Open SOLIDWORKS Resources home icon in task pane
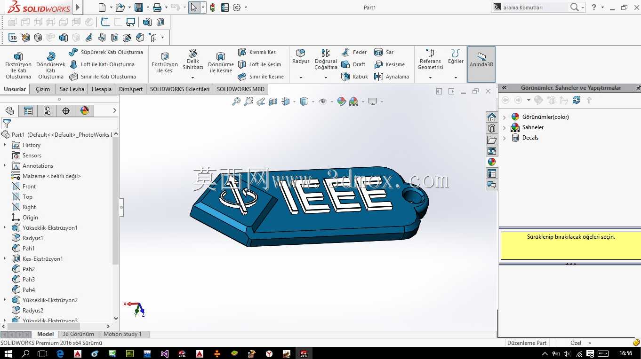This screenshot has height=359, width=641. [x=492, y=117]
